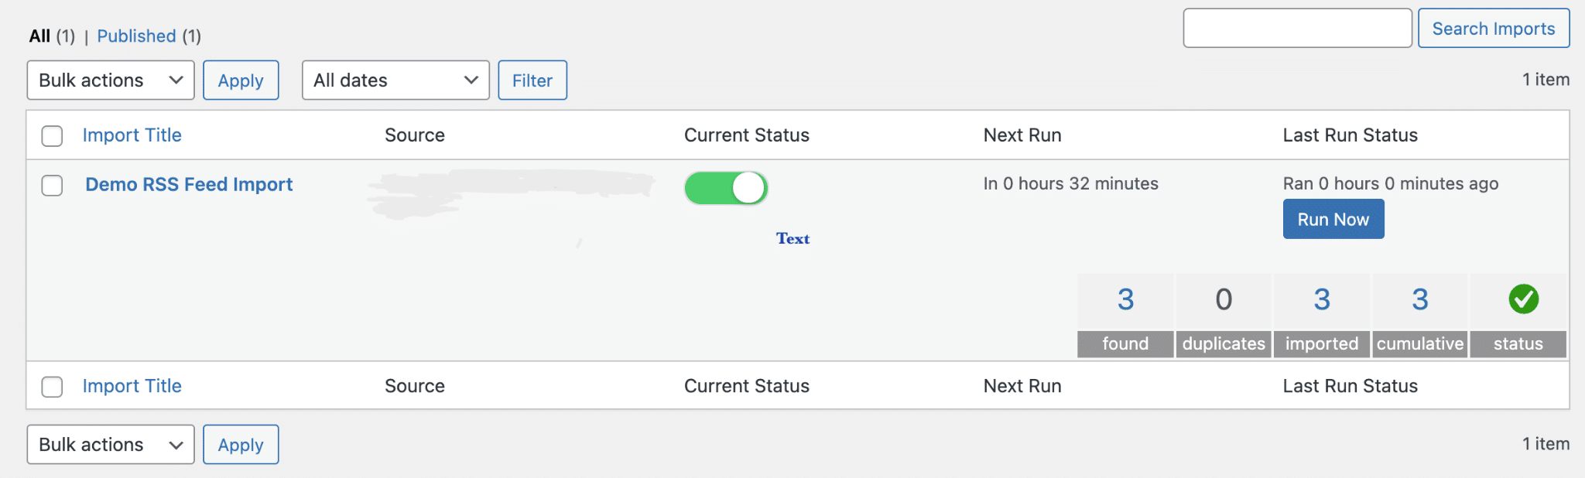Image resolution: width=1585 pixels, height=478 pixels.
Task: Disable the Demo RSS Feed Import toggle
Action: coord(726,188)
